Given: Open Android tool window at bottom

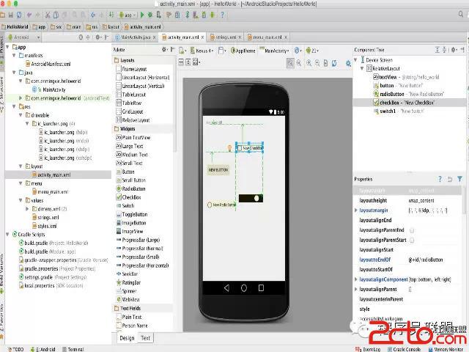Looking at the screenshot, I should coord(43,349).
